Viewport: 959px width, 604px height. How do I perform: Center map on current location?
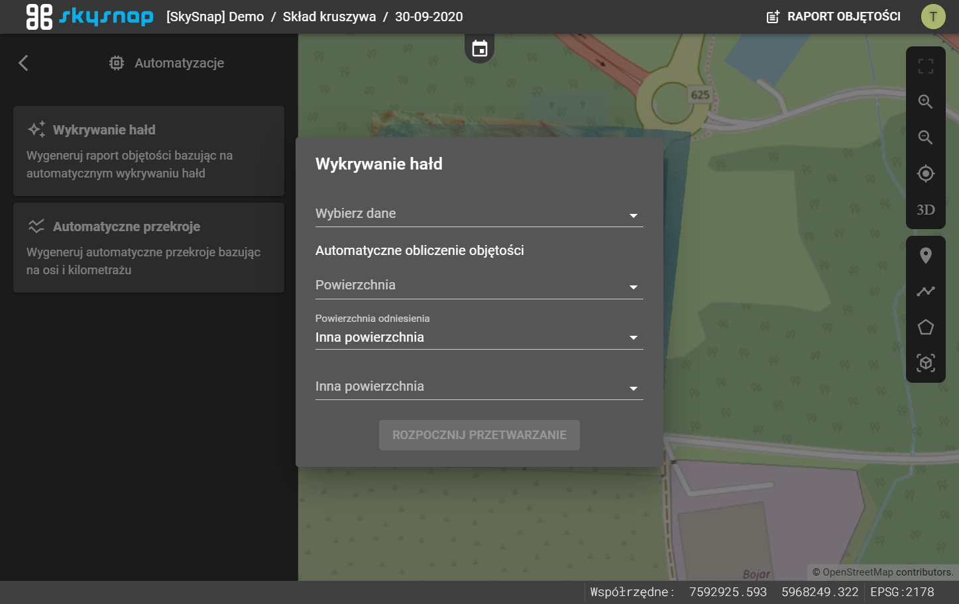(926, 174)
